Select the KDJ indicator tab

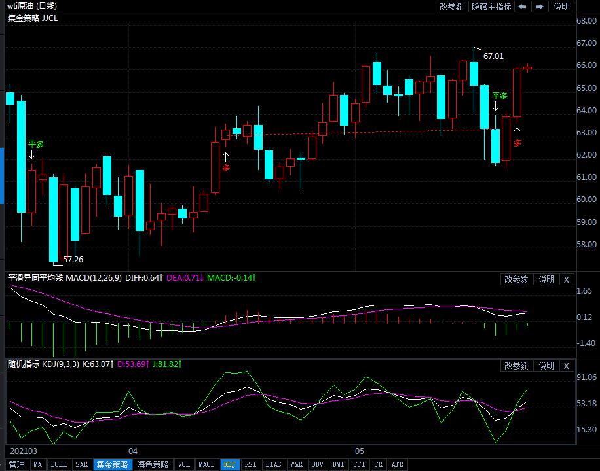(229, 464)
